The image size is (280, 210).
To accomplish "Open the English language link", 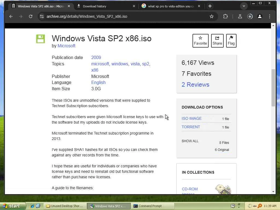I will pyautogui.click(x=98, y=83).
